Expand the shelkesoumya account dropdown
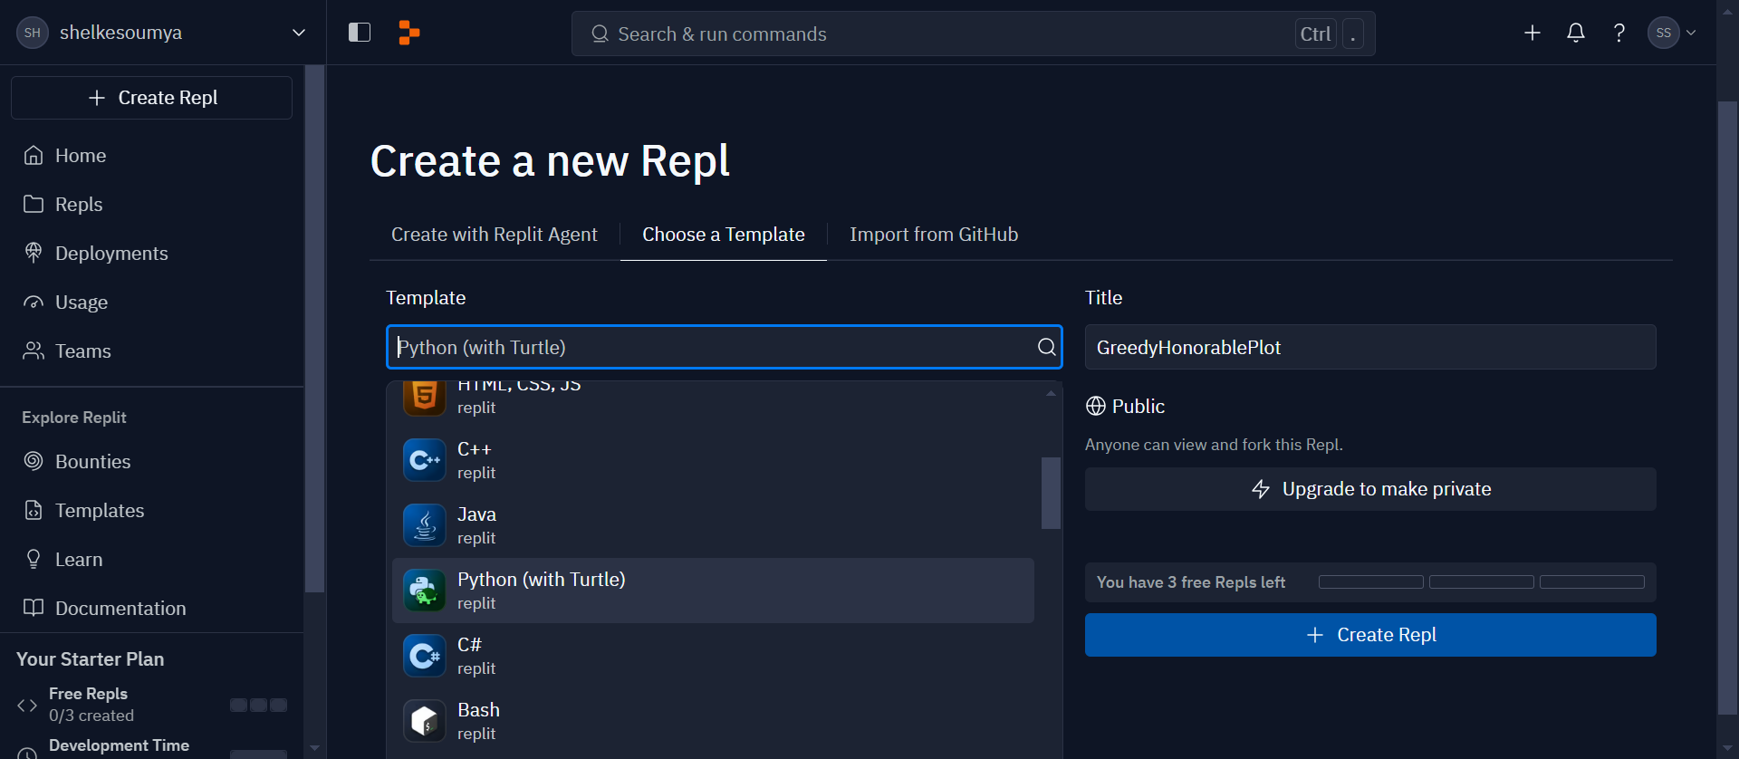This screenshot has width=1739, height=759. click(299, 33)
